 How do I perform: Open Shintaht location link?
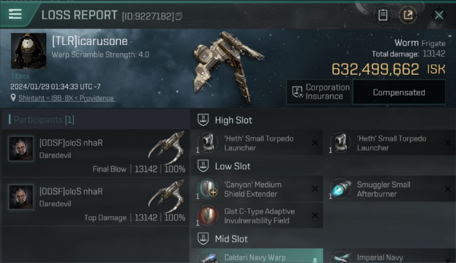click(x=67, y=98)
